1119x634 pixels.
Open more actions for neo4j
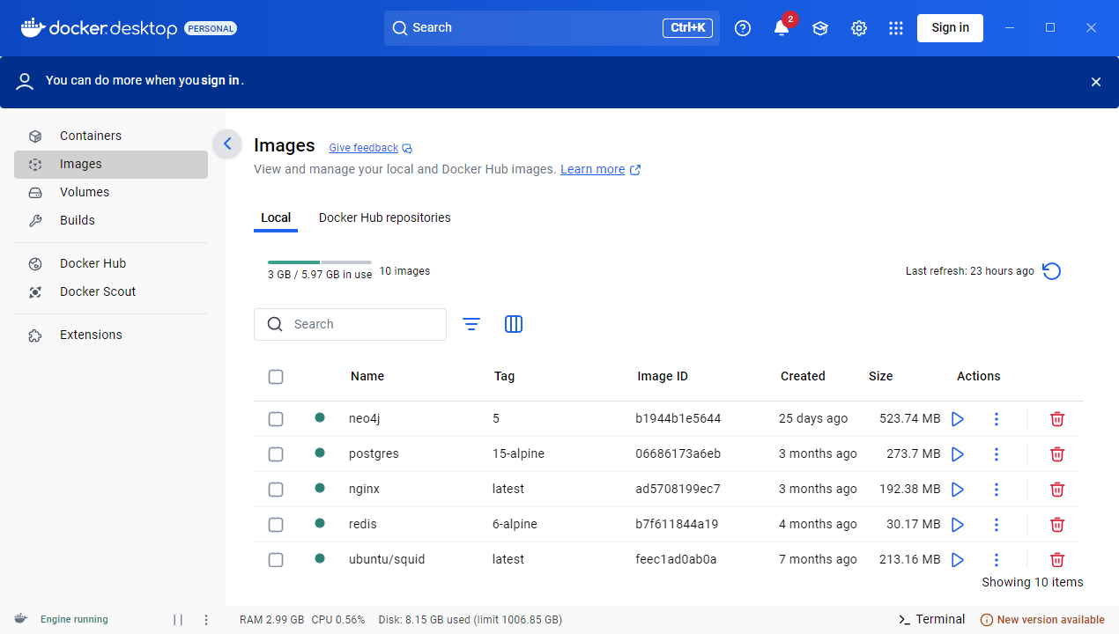coord(997,419)
